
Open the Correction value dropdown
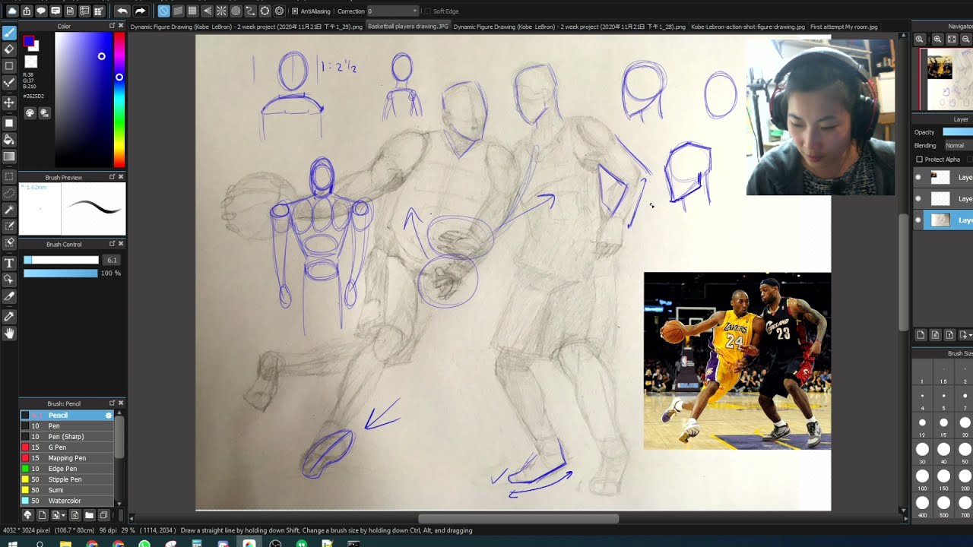[394, 11]
